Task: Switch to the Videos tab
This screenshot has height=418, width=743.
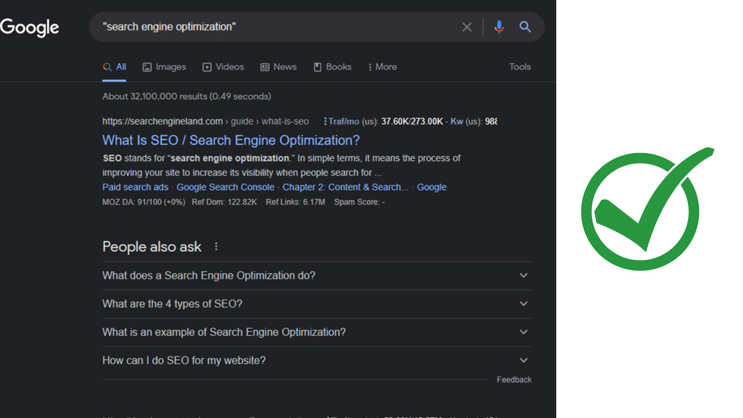Action: (223, 67)
